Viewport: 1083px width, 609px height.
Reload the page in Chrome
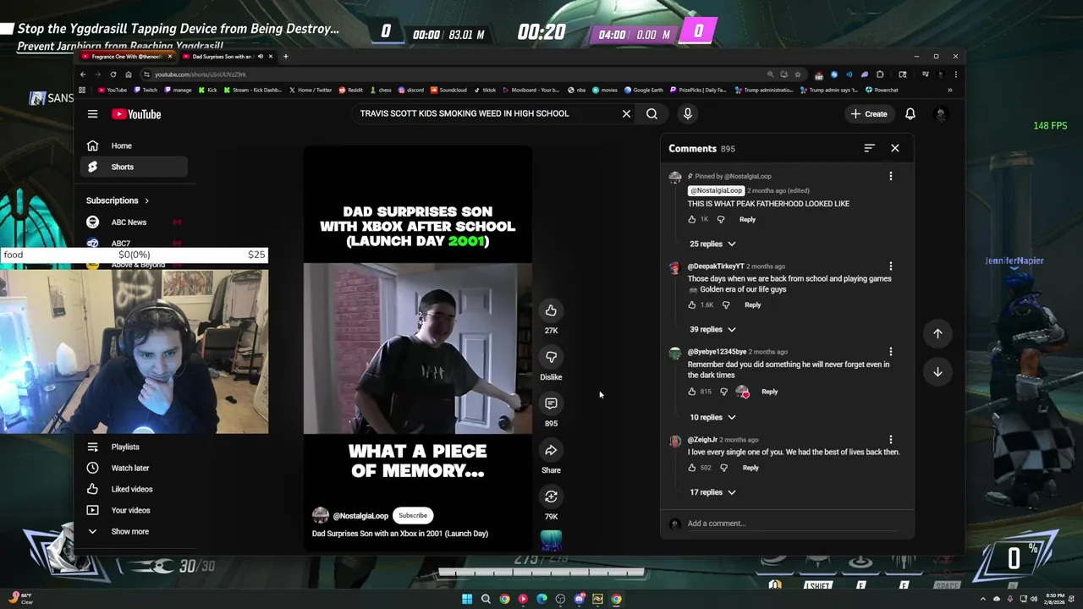click(113, 74)
